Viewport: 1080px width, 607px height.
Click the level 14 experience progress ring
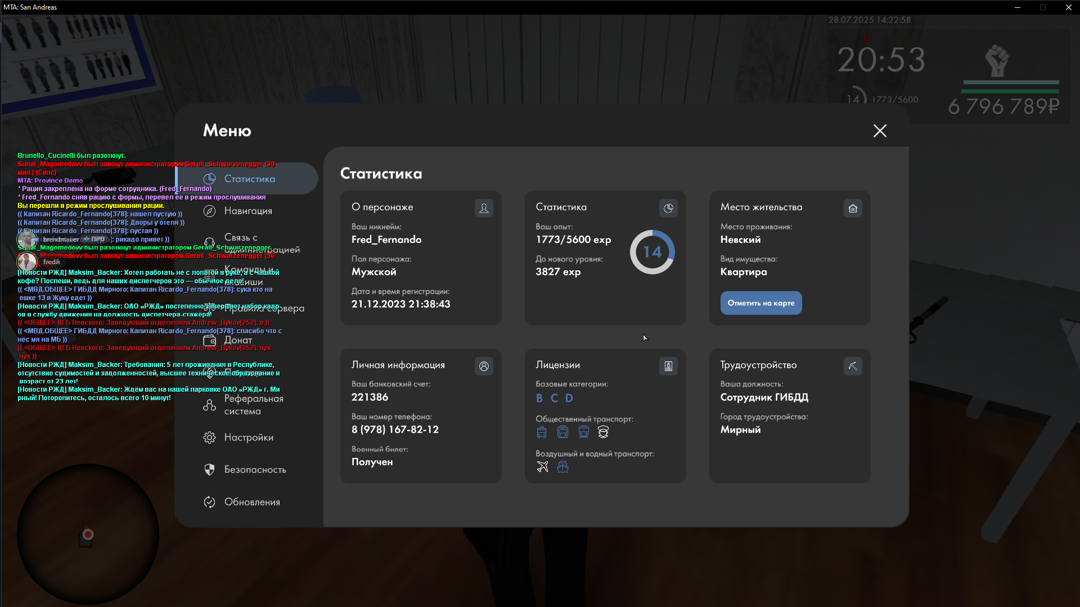pos(652,252)
